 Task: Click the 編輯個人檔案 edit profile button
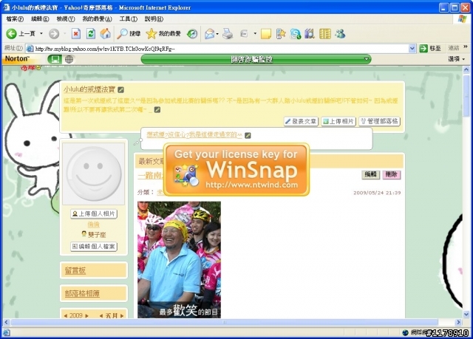coord(94,247)
